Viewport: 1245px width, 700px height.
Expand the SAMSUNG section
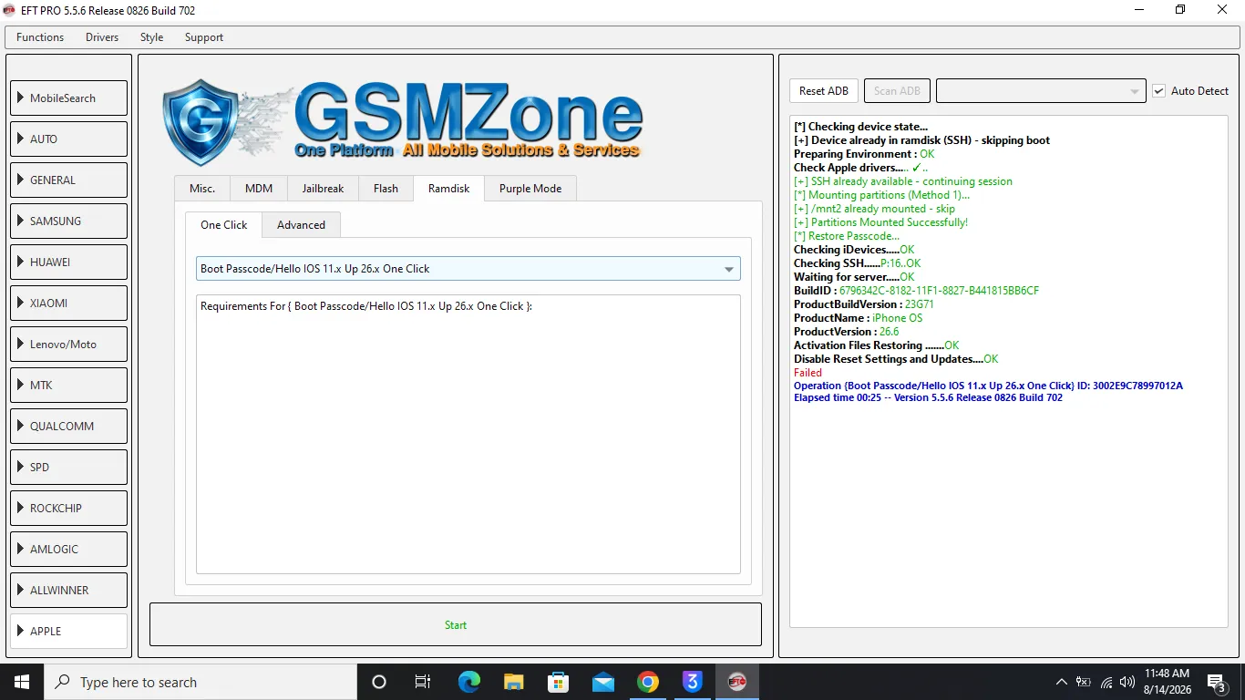[69, 221]
